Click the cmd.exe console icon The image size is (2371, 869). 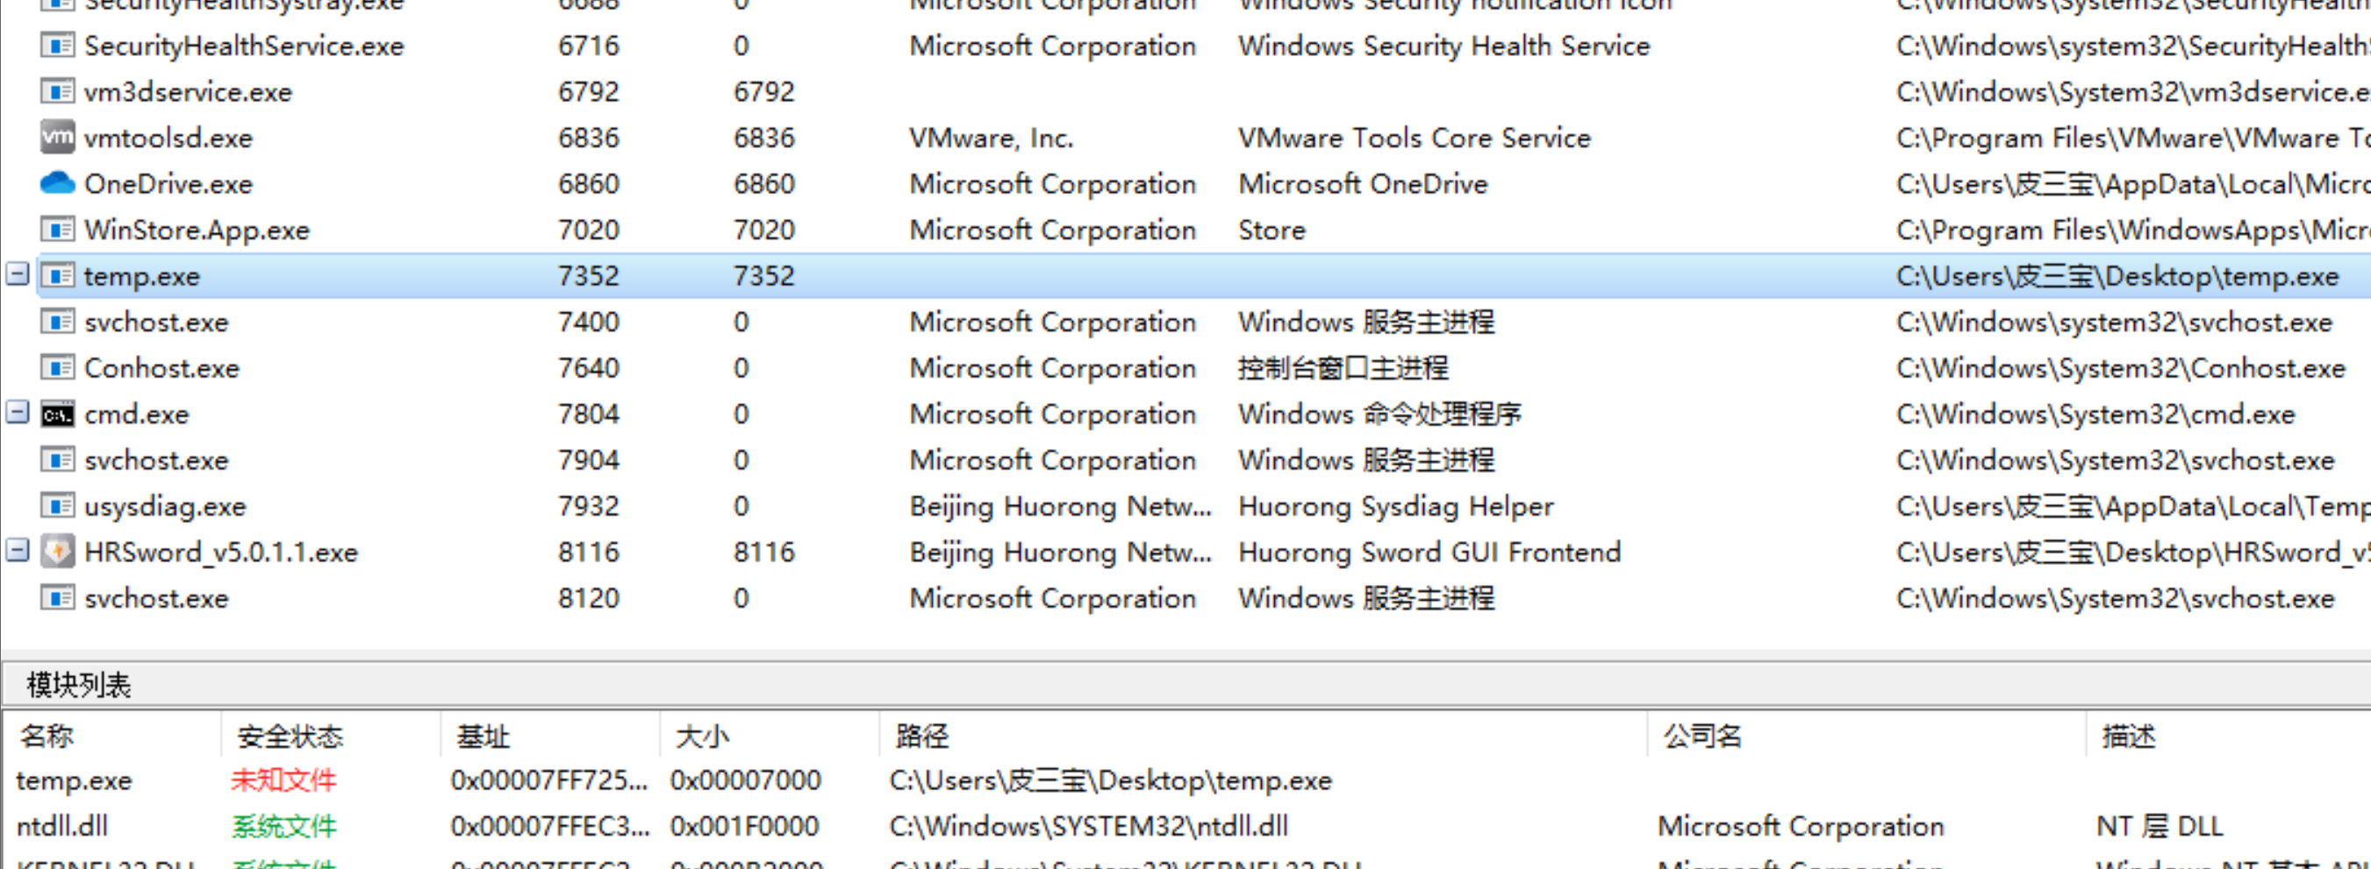click(57, 415)
